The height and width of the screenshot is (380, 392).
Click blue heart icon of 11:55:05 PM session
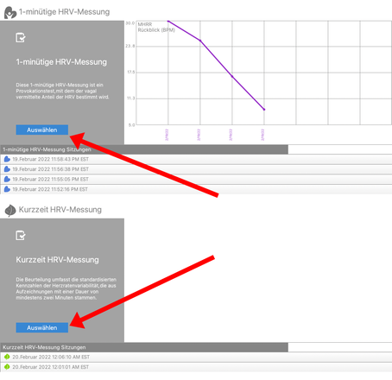click(x=7, y=180)
